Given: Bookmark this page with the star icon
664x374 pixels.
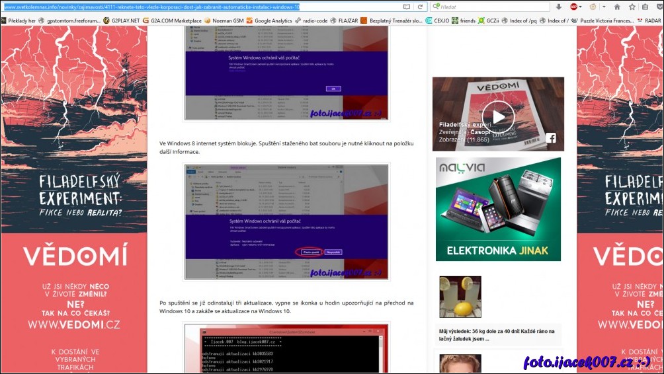Looking at the screenshot, I should (x=631, y=7).
